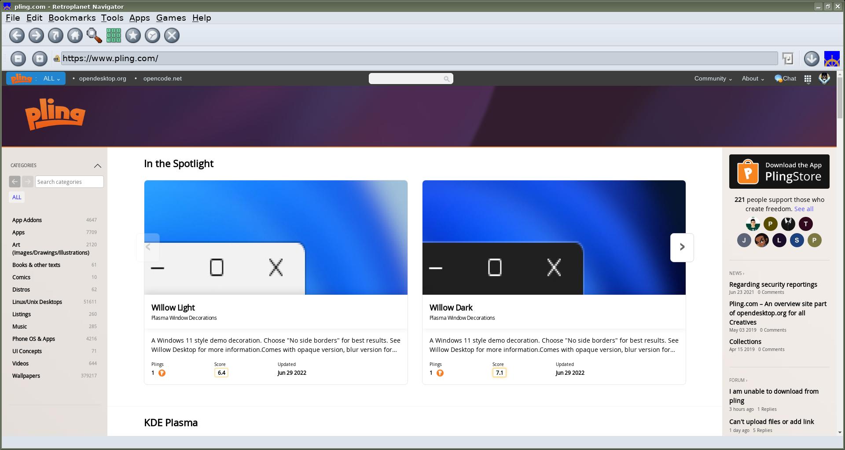Select the Wallpapers category
This screenshot has height=450, width=845.
pos(26,376)
